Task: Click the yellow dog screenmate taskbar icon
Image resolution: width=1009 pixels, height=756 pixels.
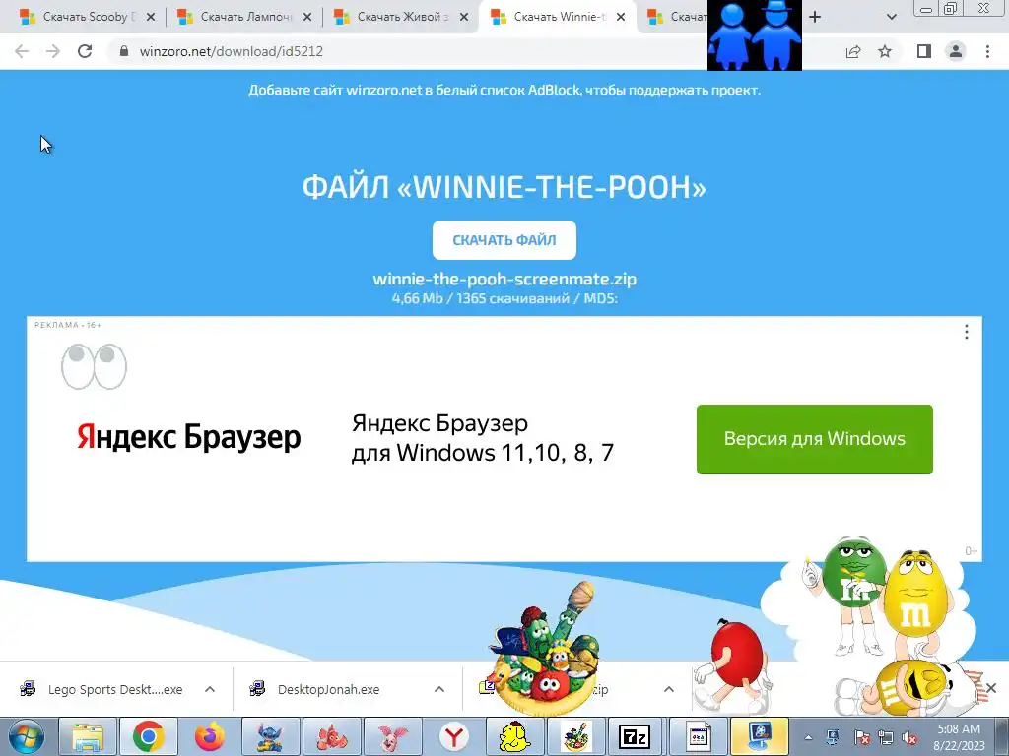Action: coord(514,736)
